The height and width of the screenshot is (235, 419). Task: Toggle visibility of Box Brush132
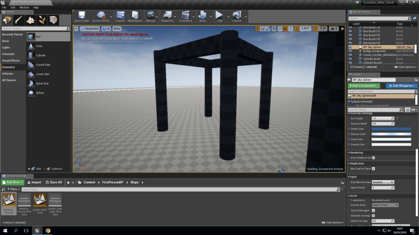[350, 35]
